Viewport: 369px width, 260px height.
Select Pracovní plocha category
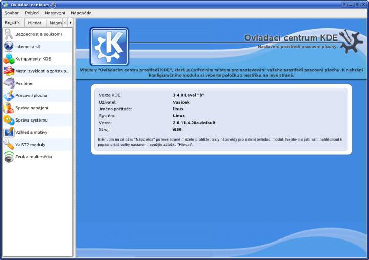[37, 95]
